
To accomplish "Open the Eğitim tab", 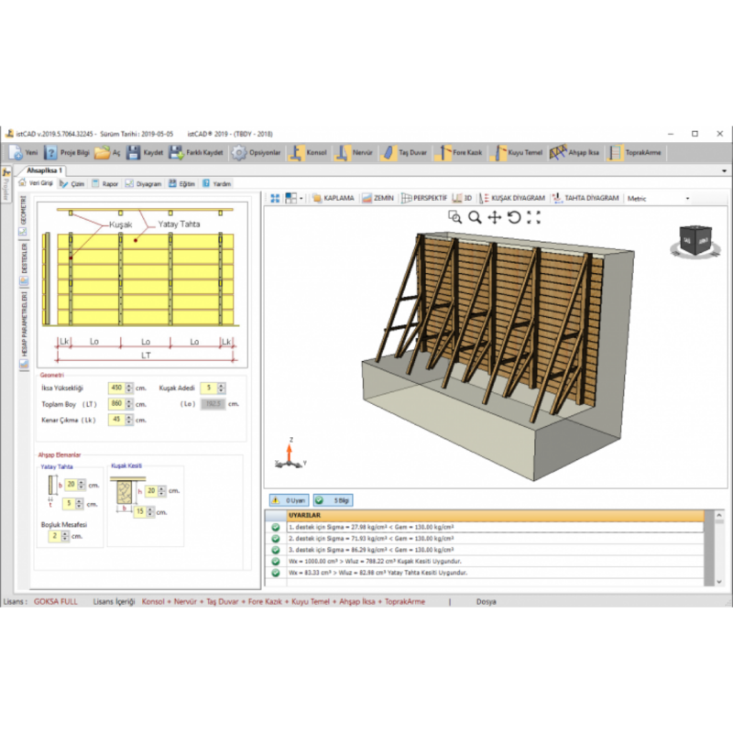I will 181,184.
